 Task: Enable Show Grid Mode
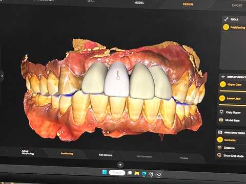click(231, 155)
